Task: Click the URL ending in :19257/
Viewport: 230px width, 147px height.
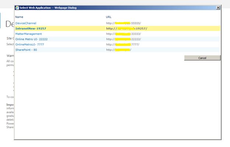Action: 126,28
